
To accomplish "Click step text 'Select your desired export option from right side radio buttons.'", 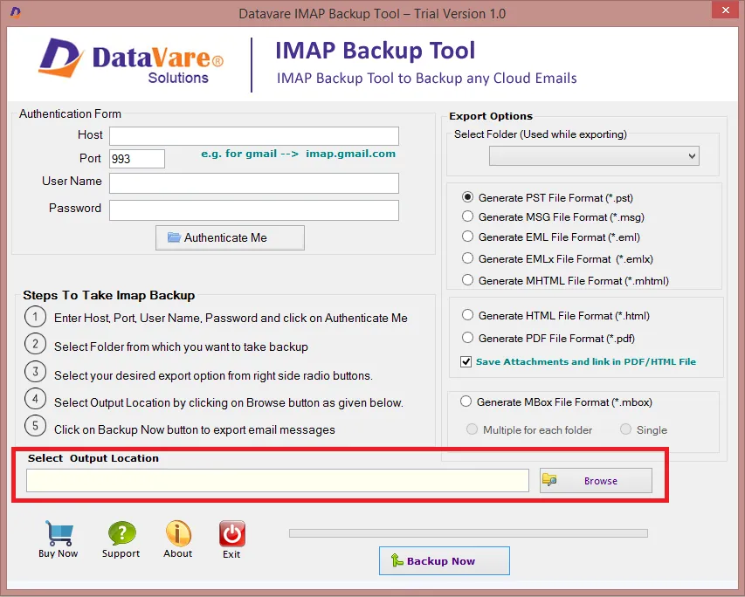I will pos(213,375).
